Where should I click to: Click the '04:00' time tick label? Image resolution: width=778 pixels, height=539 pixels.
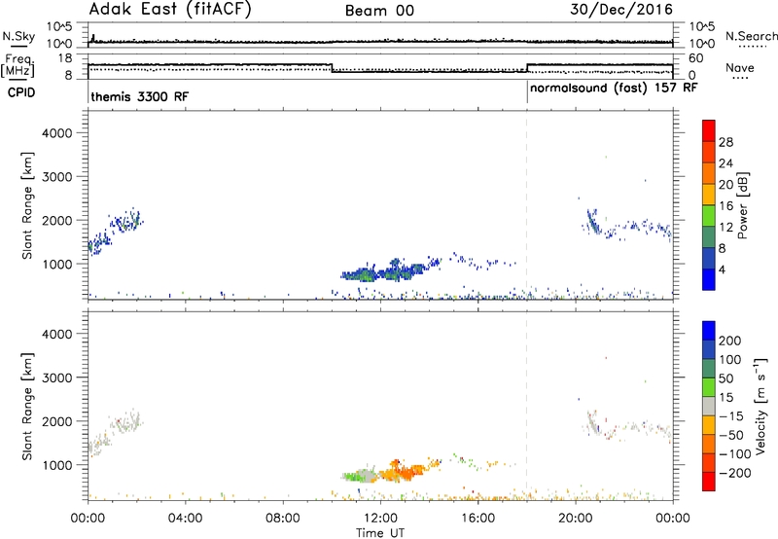(185, 519)
